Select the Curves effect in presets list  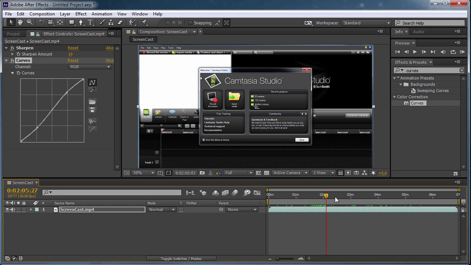tap(417, 103)
